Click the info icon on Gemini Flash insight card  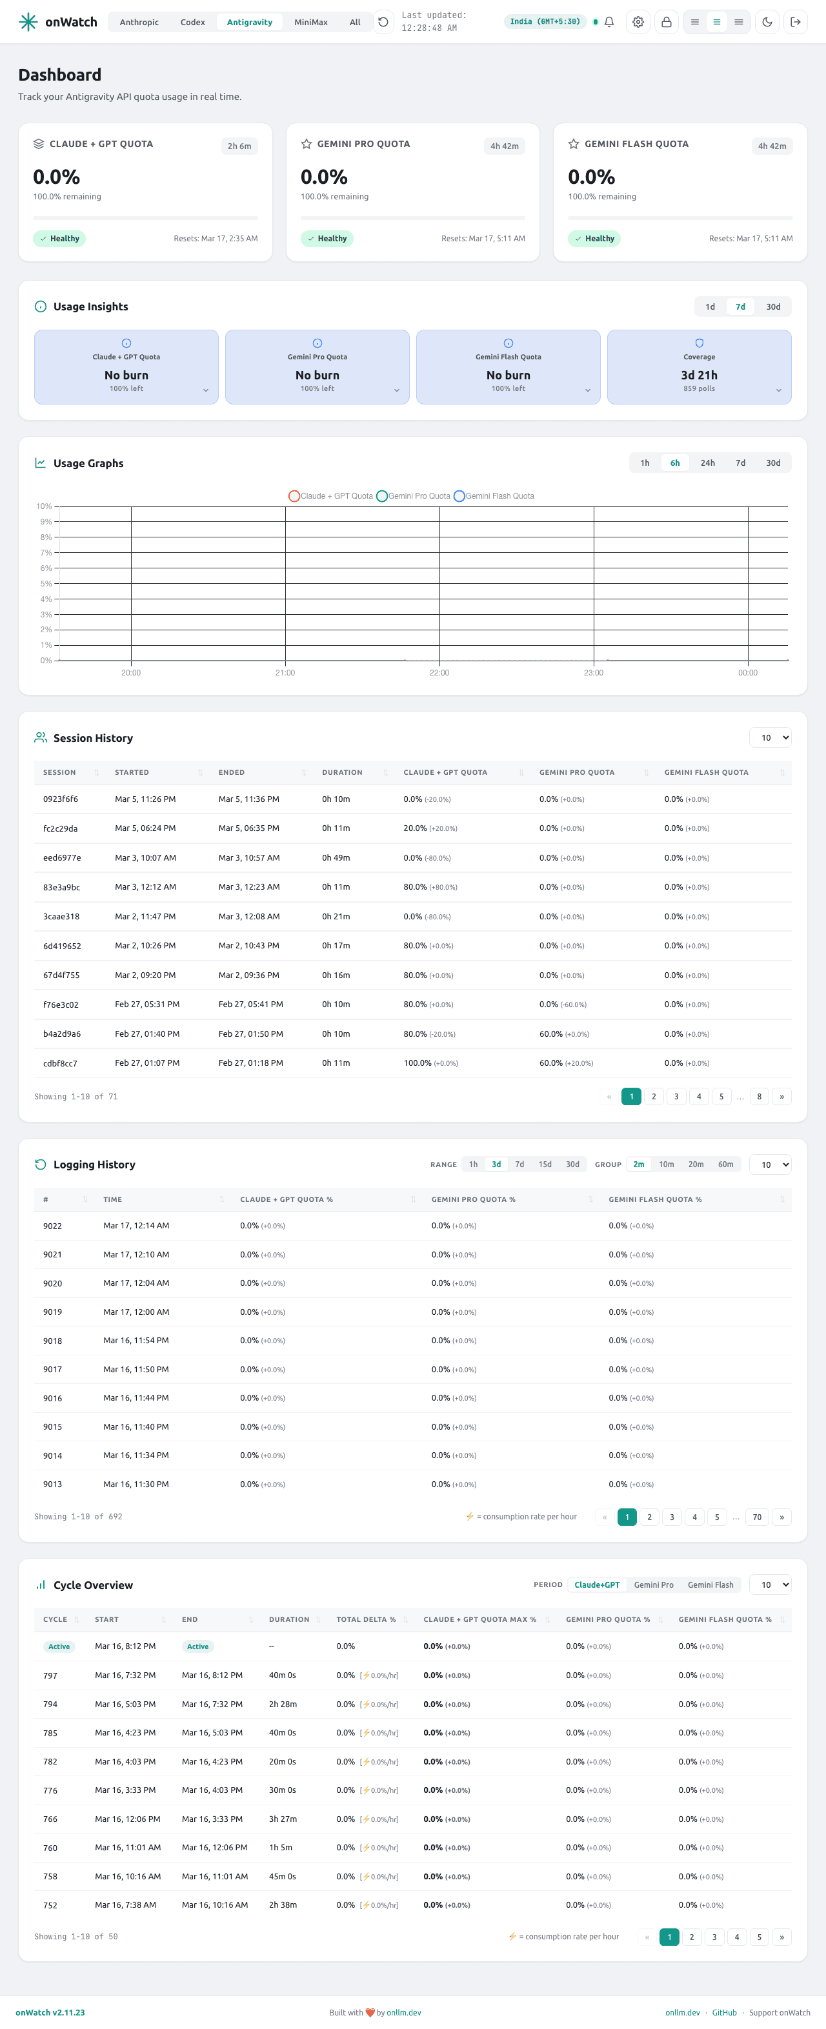click(509, 343)
